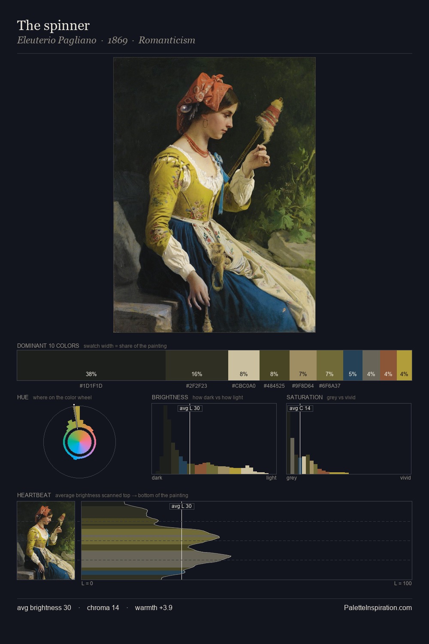Click the dark #1D1F1D swatch labeled 38%
Viewport: 429px width, 644px height.
tap(91, 365)
